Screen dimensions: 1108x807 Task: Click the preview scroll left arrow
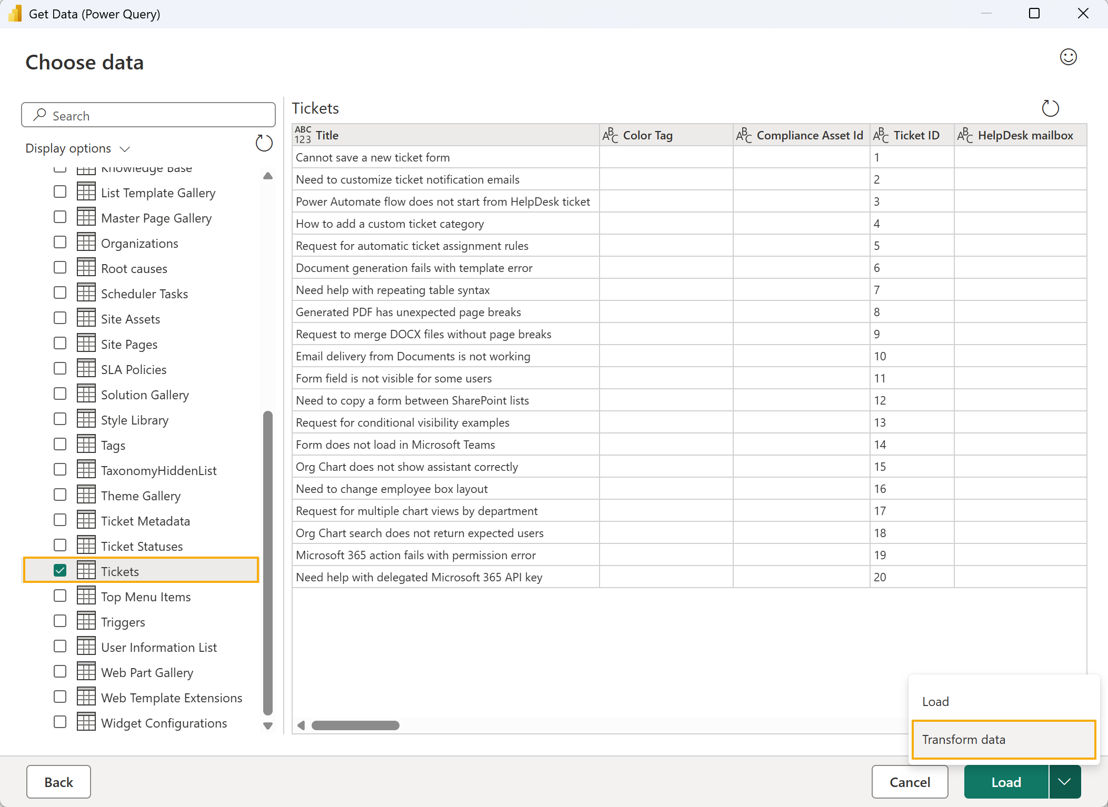click(301, 725)
